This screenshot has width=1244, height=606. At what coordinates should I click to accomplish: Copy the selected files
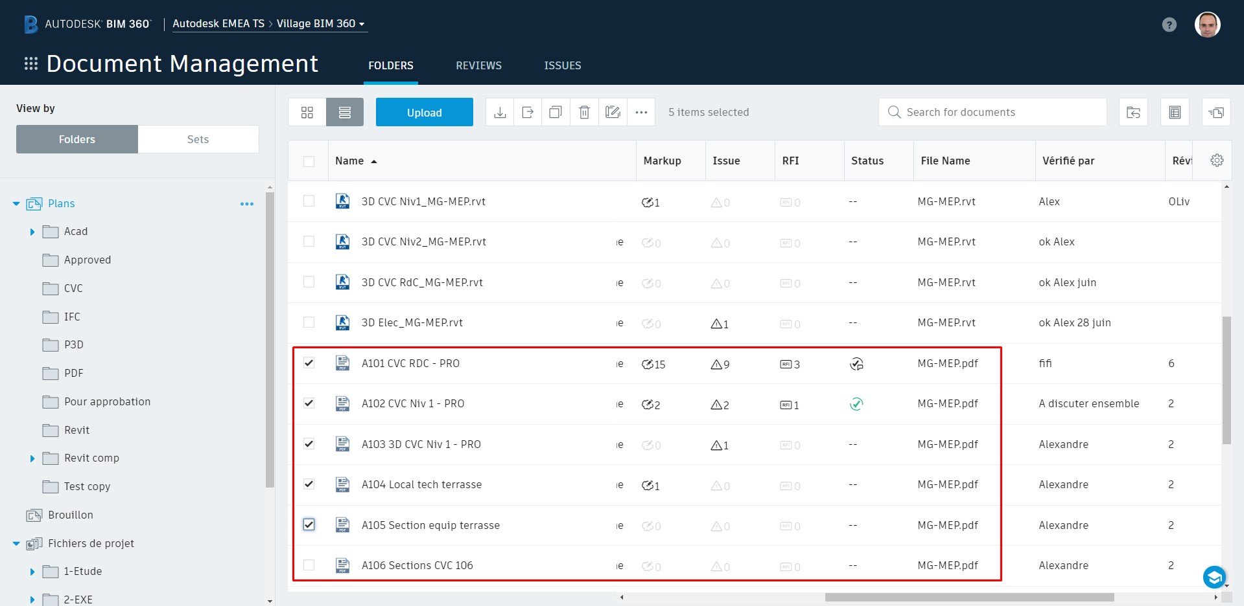556,112
